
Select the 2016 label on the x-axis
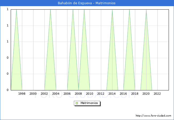point(123,94)
